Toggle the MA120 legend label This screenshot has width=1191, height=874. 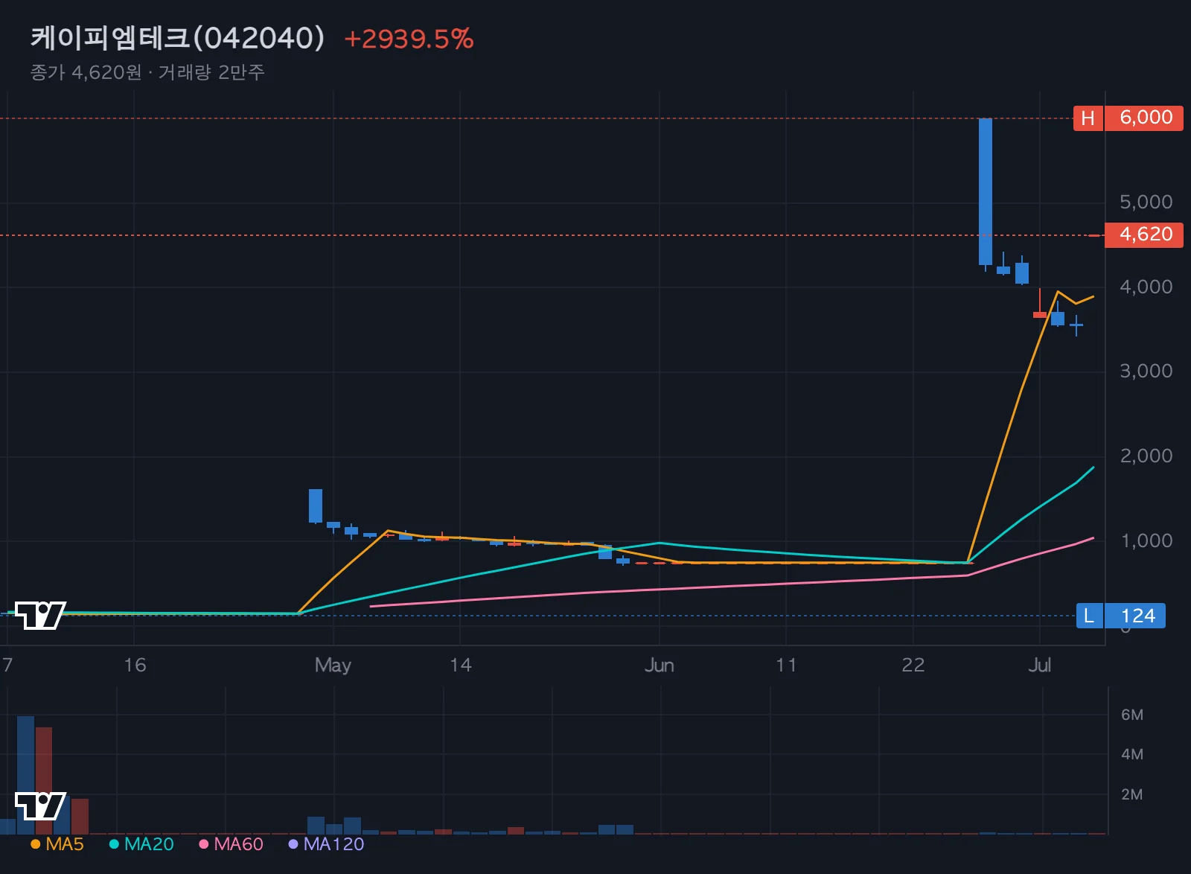tap(333, 844)
